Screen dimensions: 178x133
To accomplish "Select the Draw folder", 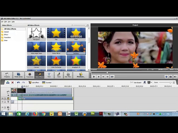I will tap(6, 40).
